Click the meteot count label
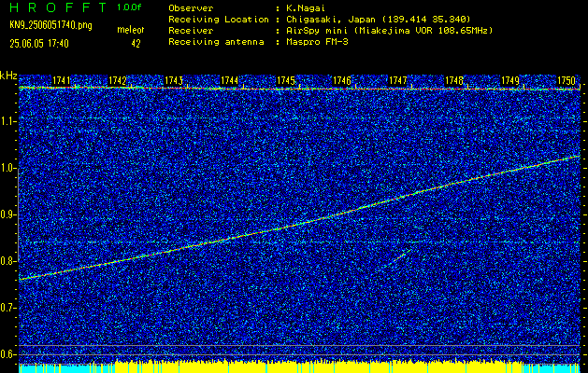Viewport: 588px width, 373px height. point(131,31)
